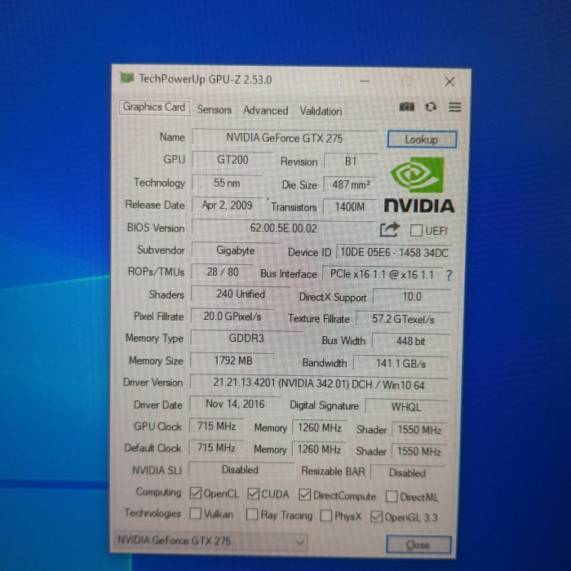Click the TechPowerUp GPU-Z 2.53.0 title text
Image resolution: width=571 pixels, height=571 pixels.
tap(205, 79)
